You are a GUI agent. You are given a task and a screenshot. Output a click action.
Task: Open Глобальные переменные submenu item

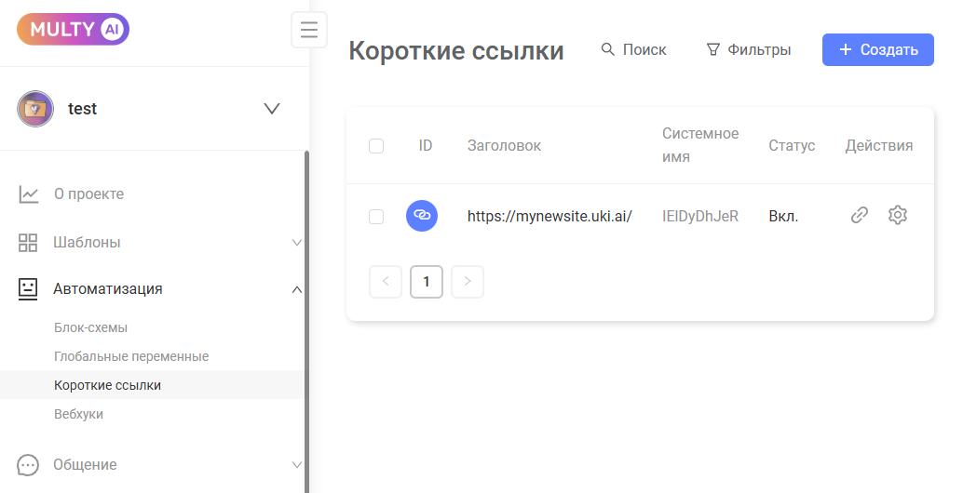pos(131,356)
